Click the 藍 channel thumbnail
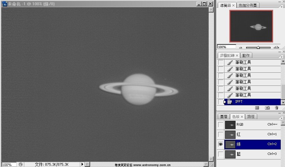285x167 pixels. point(230,154)
